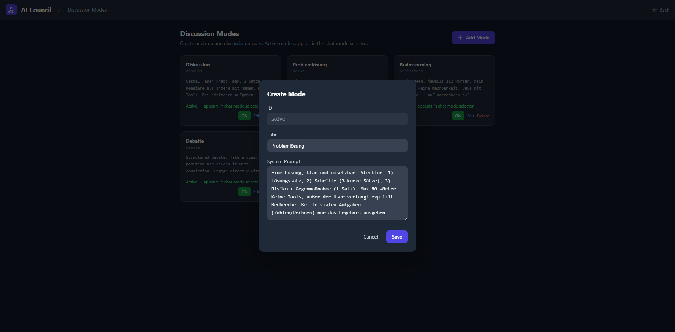Click the Back arrow icon
675x332 pixels.
655,10
